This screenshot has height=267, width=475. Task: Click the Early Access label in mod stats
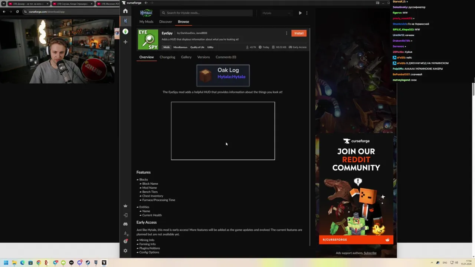point(298,47)
